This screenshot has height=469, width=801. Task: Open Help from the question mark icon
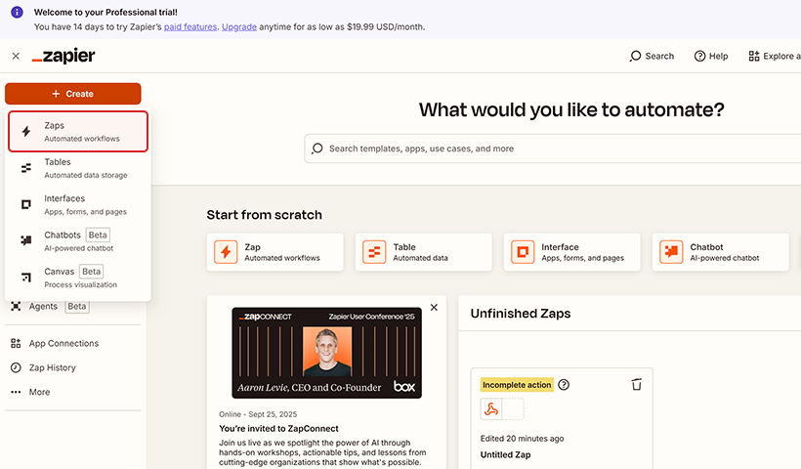pyautogui.click(x=699, y=57)
